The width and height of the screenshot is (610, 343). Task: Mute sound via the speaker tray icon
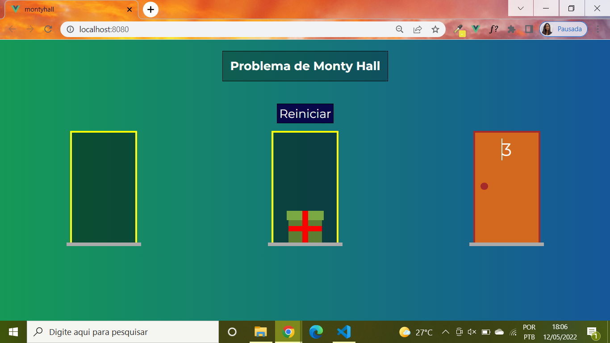pyautogui.click(x=472, y=332)
